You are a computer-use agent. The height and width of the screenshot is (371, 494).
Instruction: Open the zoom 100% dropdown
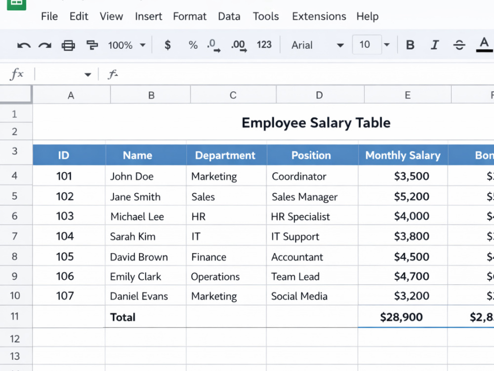(x=126, y=45)
